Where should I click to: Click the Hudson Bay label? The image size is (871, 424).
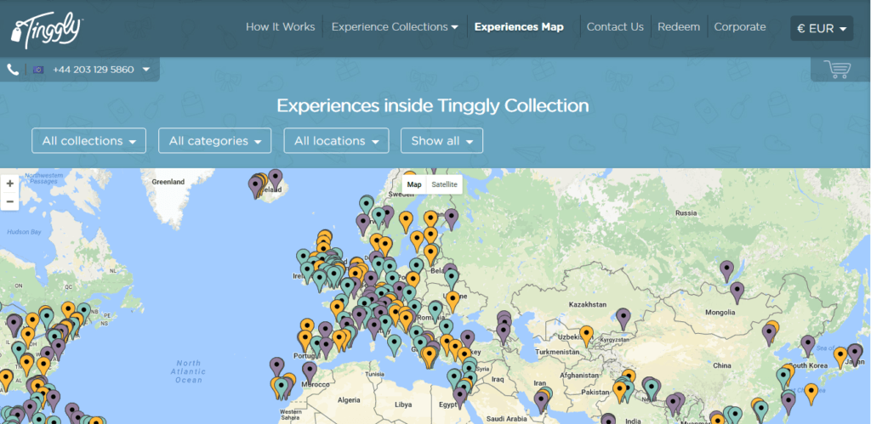pos(24,232)
